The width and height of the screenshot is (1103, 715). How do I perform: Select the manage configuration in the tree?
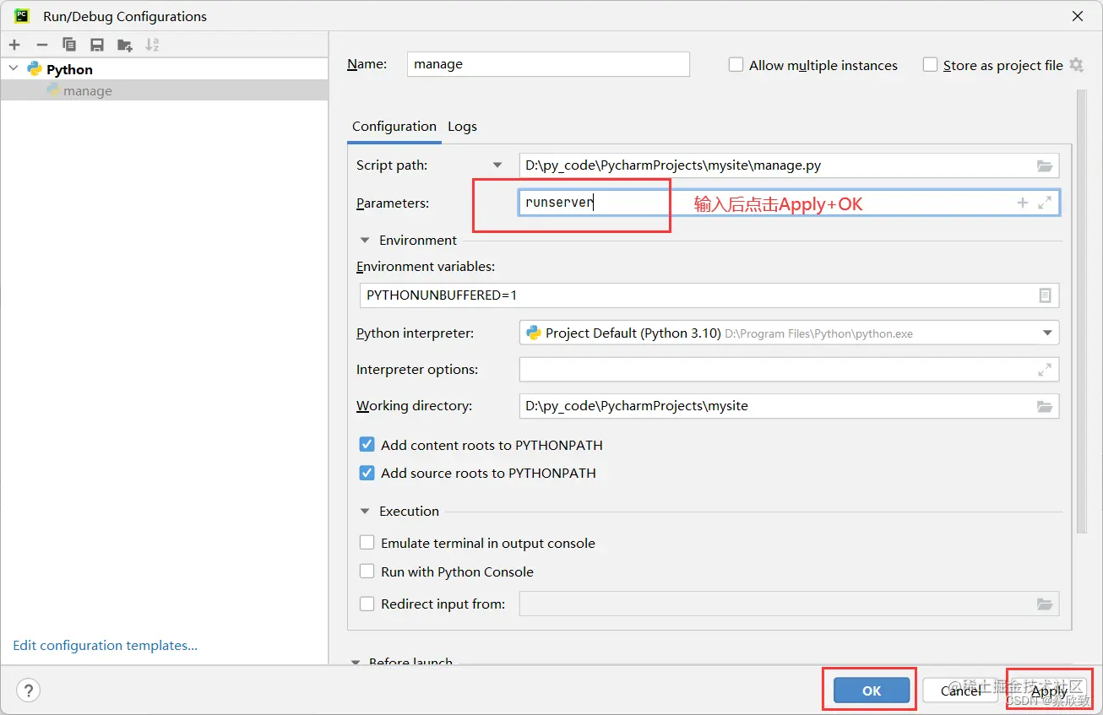coord(164,91)
